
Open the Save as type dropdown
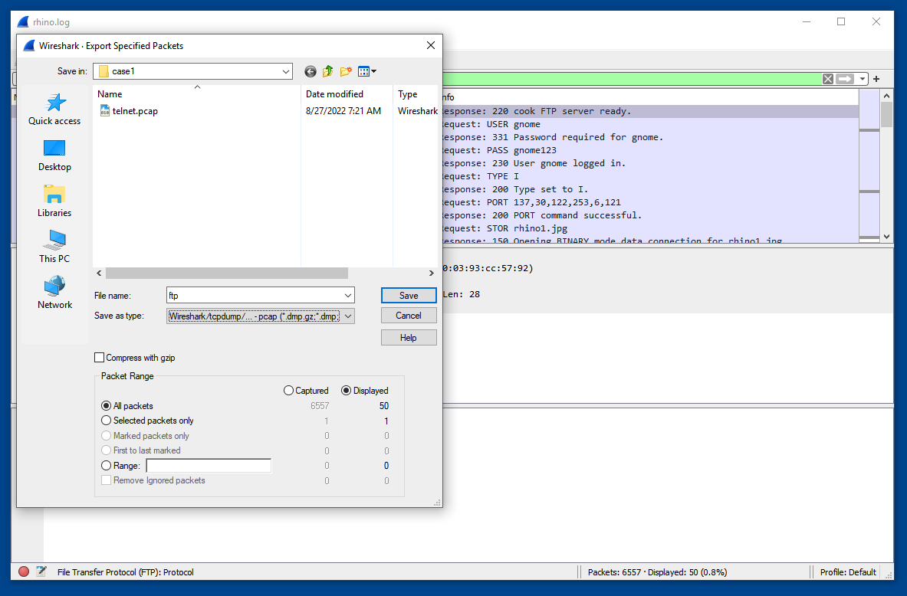[347, 316]
